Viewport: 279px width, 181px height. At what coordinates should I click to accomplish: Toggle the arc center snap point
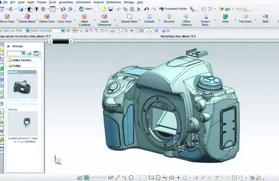click(137, 31)
